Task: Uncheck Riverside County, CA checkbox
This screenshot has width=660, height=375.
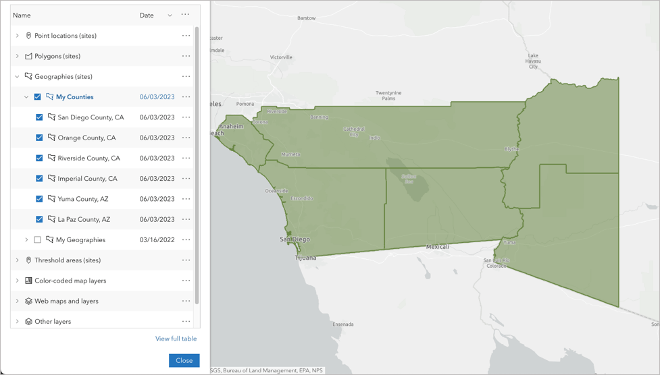Action: click(39, 158)
